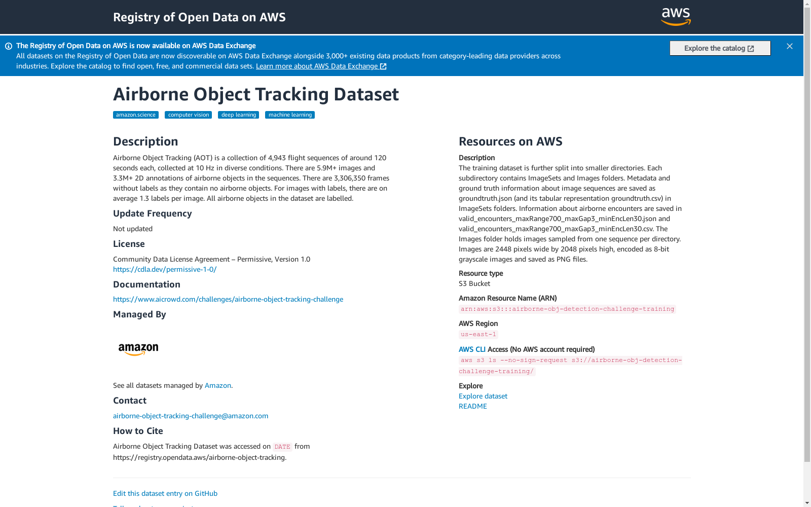Click the S3 Bucket resource type value
This screenshot has width=811, height=507.
tap(474, 283)
